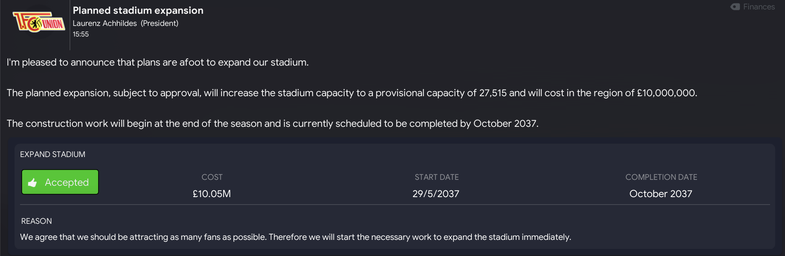Click the START DATE label
This screenshot has height=256, width=785.
click(437, 177)
